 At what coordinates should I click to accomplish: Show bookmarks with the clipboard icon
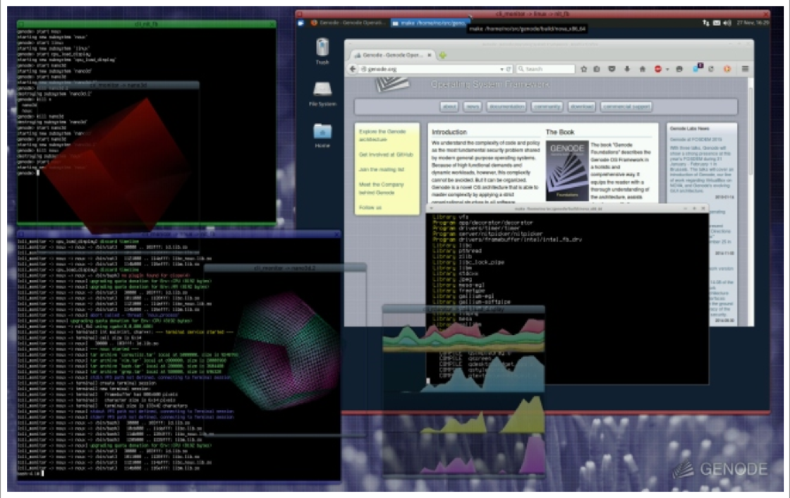pyautogui.click(x=597, y=69)
